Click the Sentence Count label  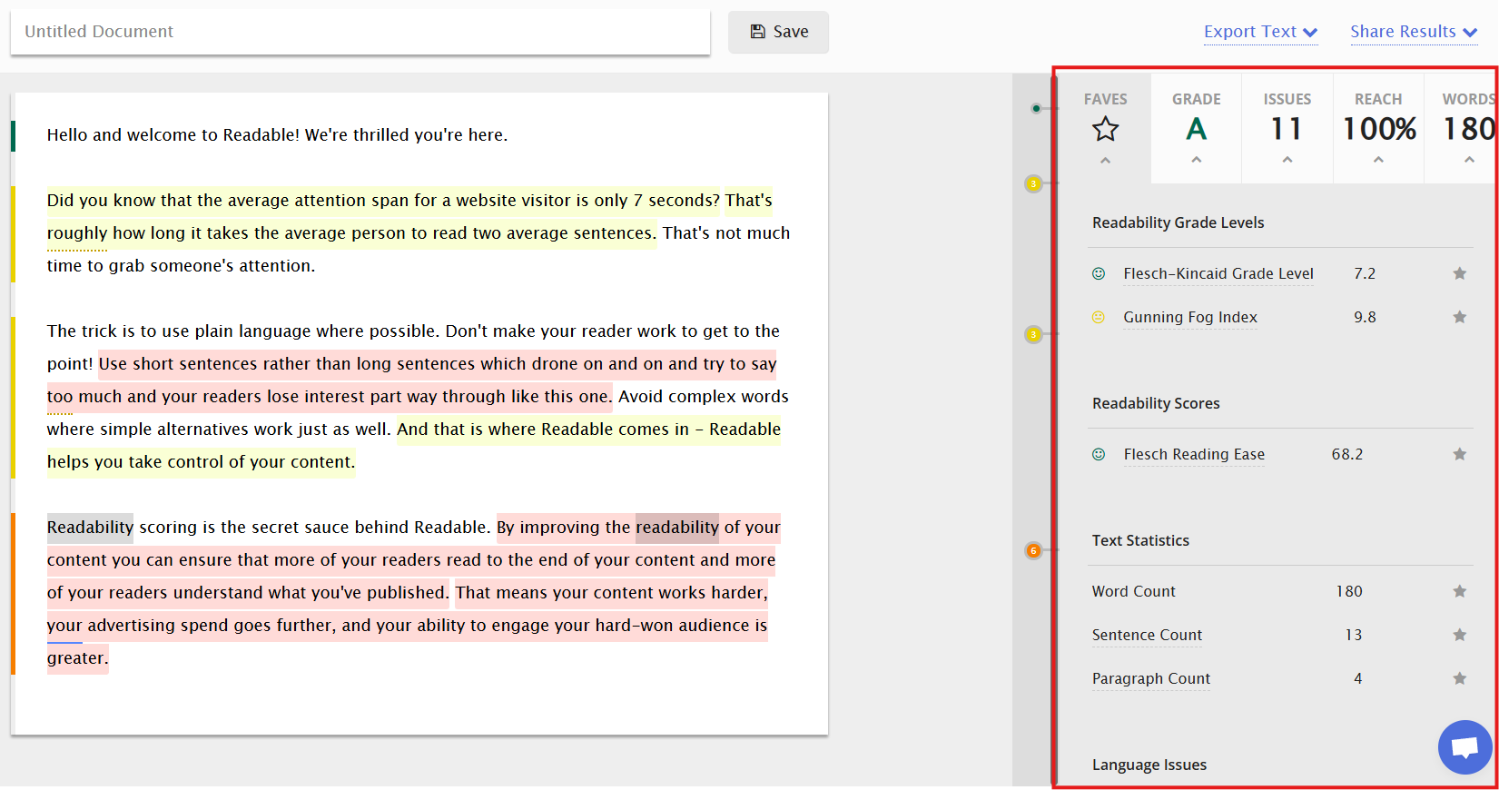1147,635
